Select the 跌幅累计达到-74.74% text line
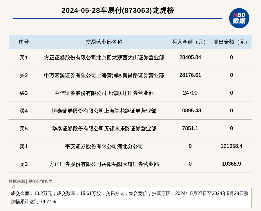Screen dimensions: 261x211 [x=33, y=201]
